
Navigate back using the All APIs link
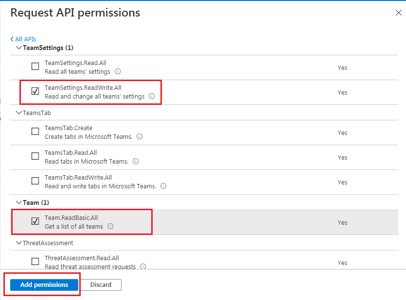click(23, 39)
